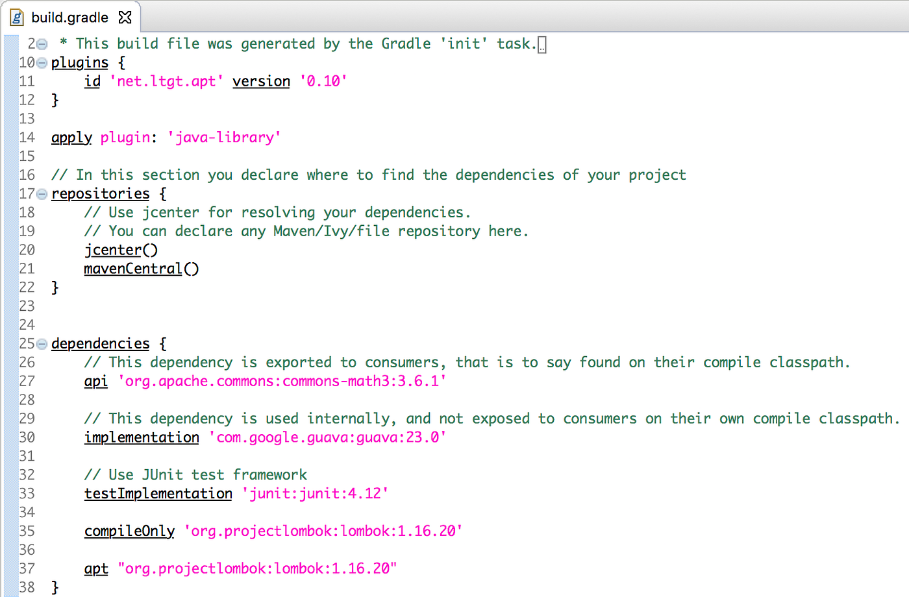The width and height of the screenshot is (909, 597).
Task: Click the plugins keyword on line 10
Action: 79,62
